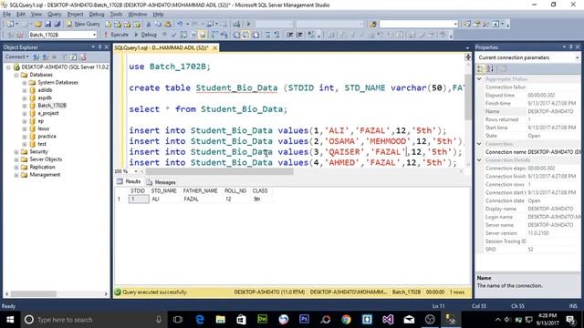Click the Find in Files icon
Viewport: 584px width, 328px height.
(x=373, y=25)
